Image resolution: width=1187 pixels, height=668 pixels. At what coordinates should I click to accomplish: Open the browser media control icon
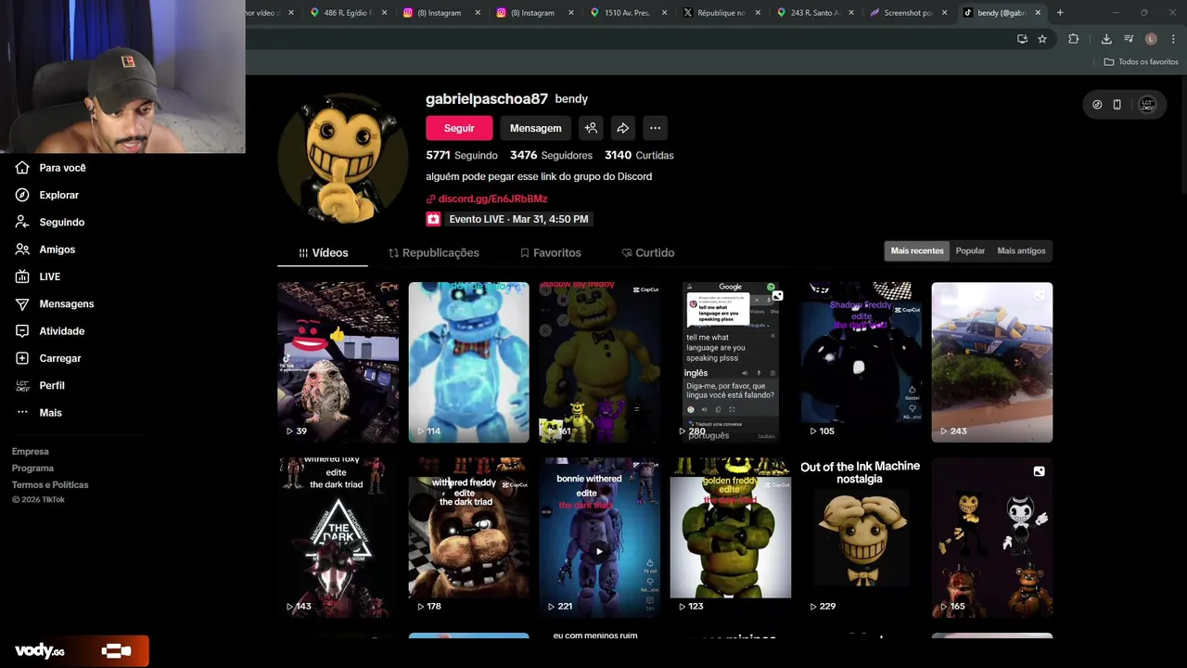tap(1129, 39)
